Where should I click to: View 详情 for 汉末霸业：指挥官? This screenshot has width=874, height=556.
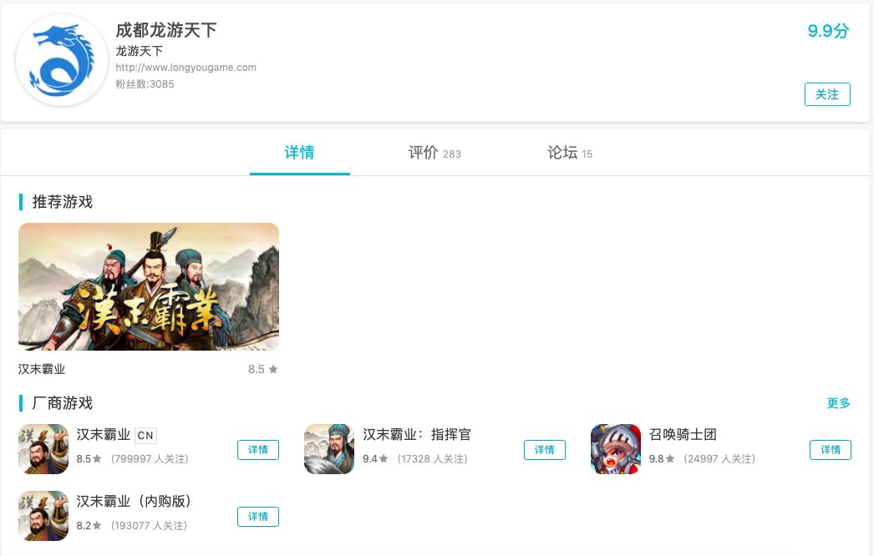[x=545, y=450]
